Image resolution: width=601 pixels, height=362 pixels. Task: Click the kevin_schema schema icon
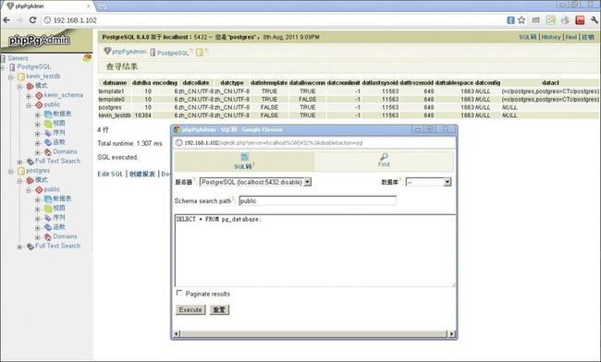coord(39,95)
